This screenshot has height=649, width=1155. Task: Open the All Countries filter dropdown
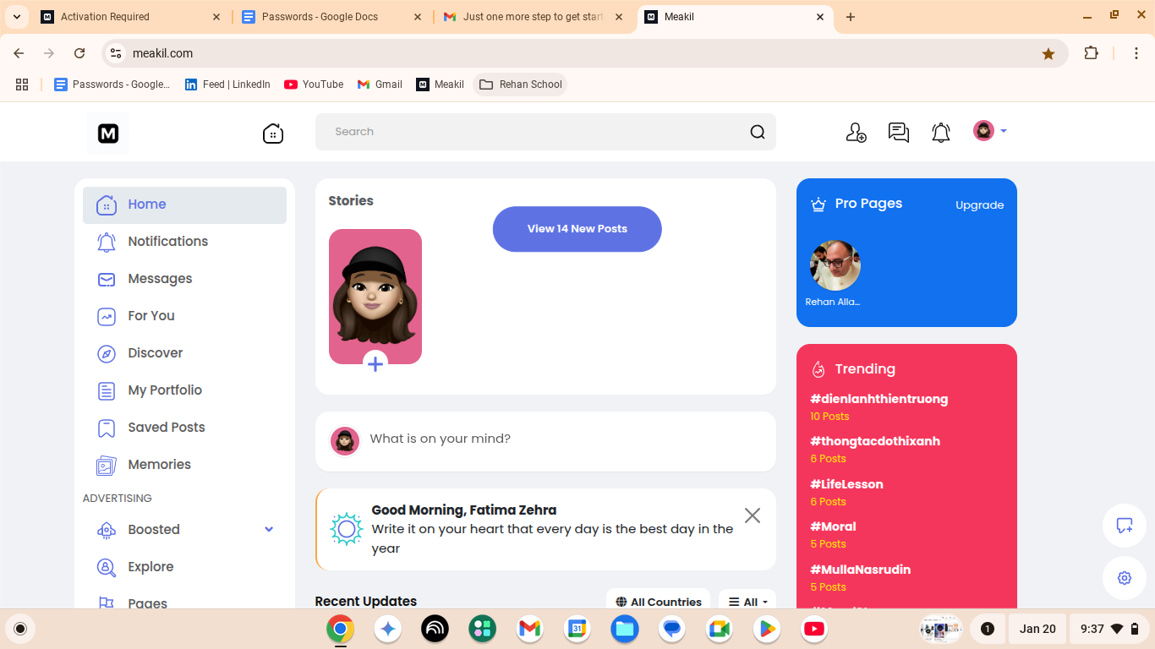click(x=658, y=602)
